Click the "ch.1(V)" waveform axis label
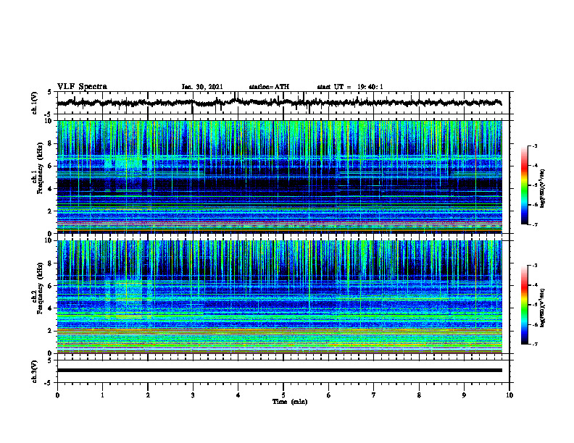Screen dimensions: 574x443 (35, 103)
